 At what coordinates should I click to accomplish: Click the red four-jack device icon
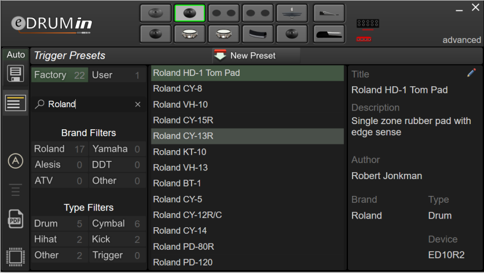coord(364,39)
